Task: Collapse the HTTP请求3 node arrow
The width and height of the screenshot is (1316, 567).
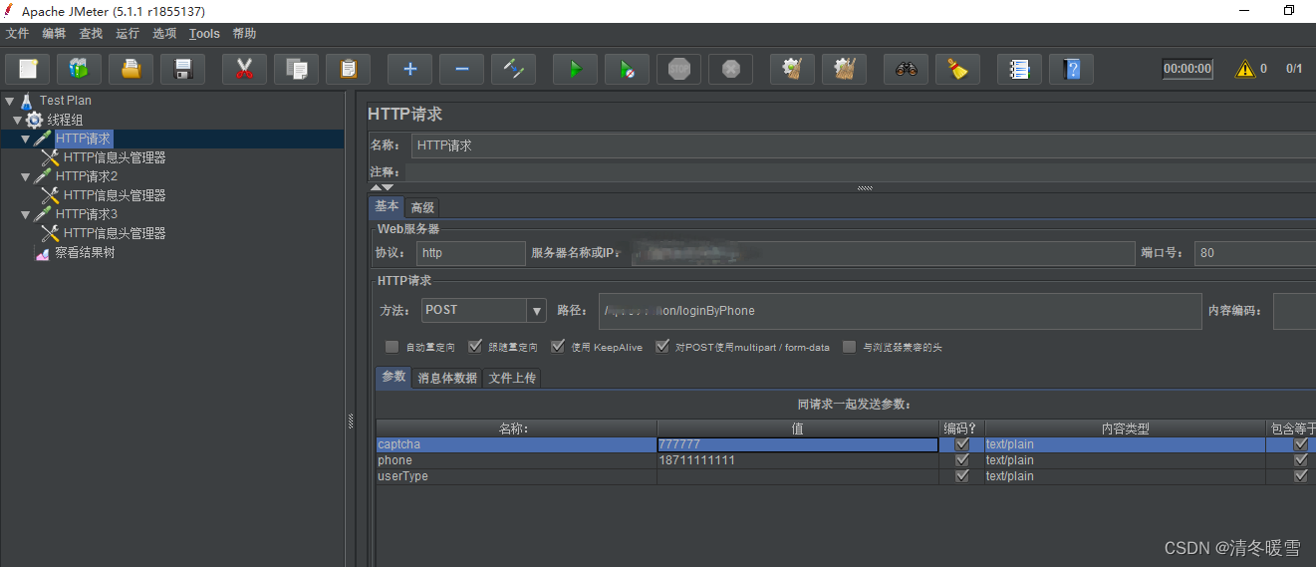Action: 25,214
